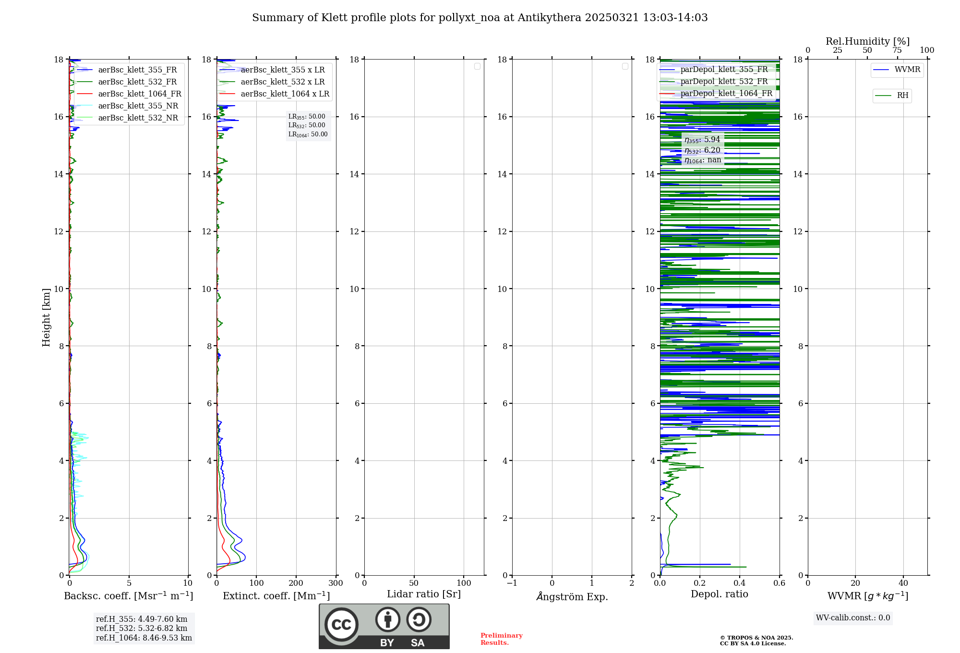Click the Extinct. coeff. axis label

click(276, 596)
